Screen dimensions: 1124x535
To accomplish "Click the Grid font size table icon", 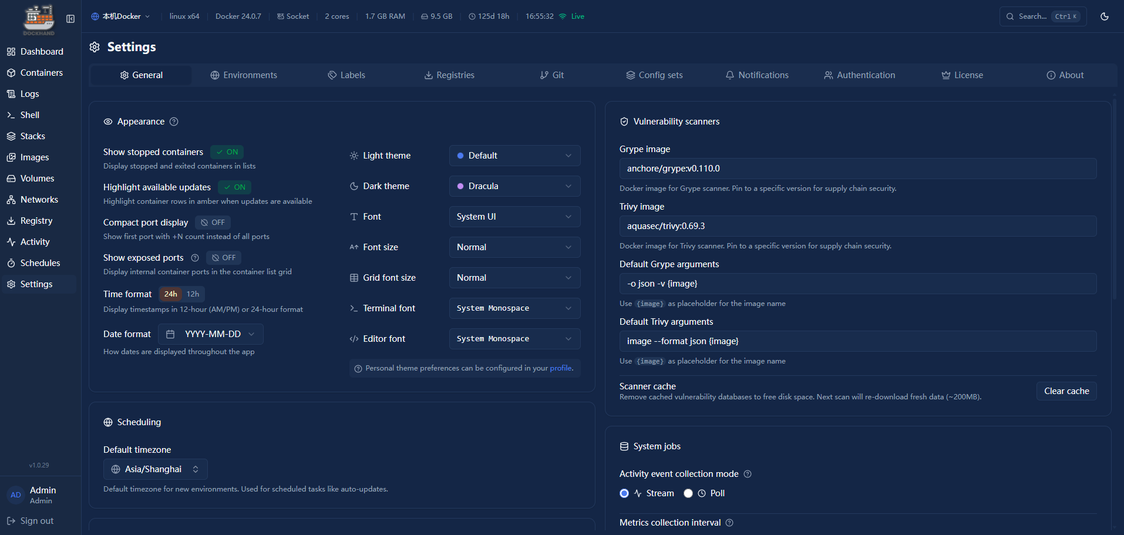I will [x=354, y=278].
